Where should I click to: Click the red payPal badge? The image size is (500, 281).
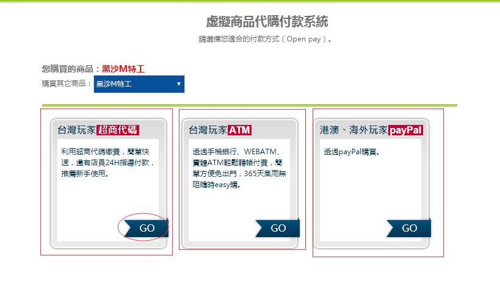pyautogui.click(x=405, y=130)
